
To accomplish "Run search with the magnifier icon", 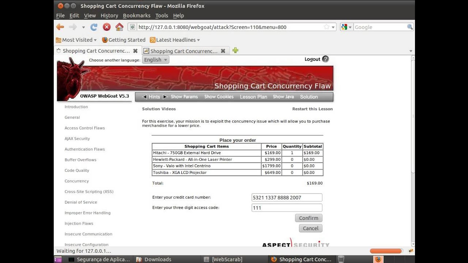I will pos(410,27).
